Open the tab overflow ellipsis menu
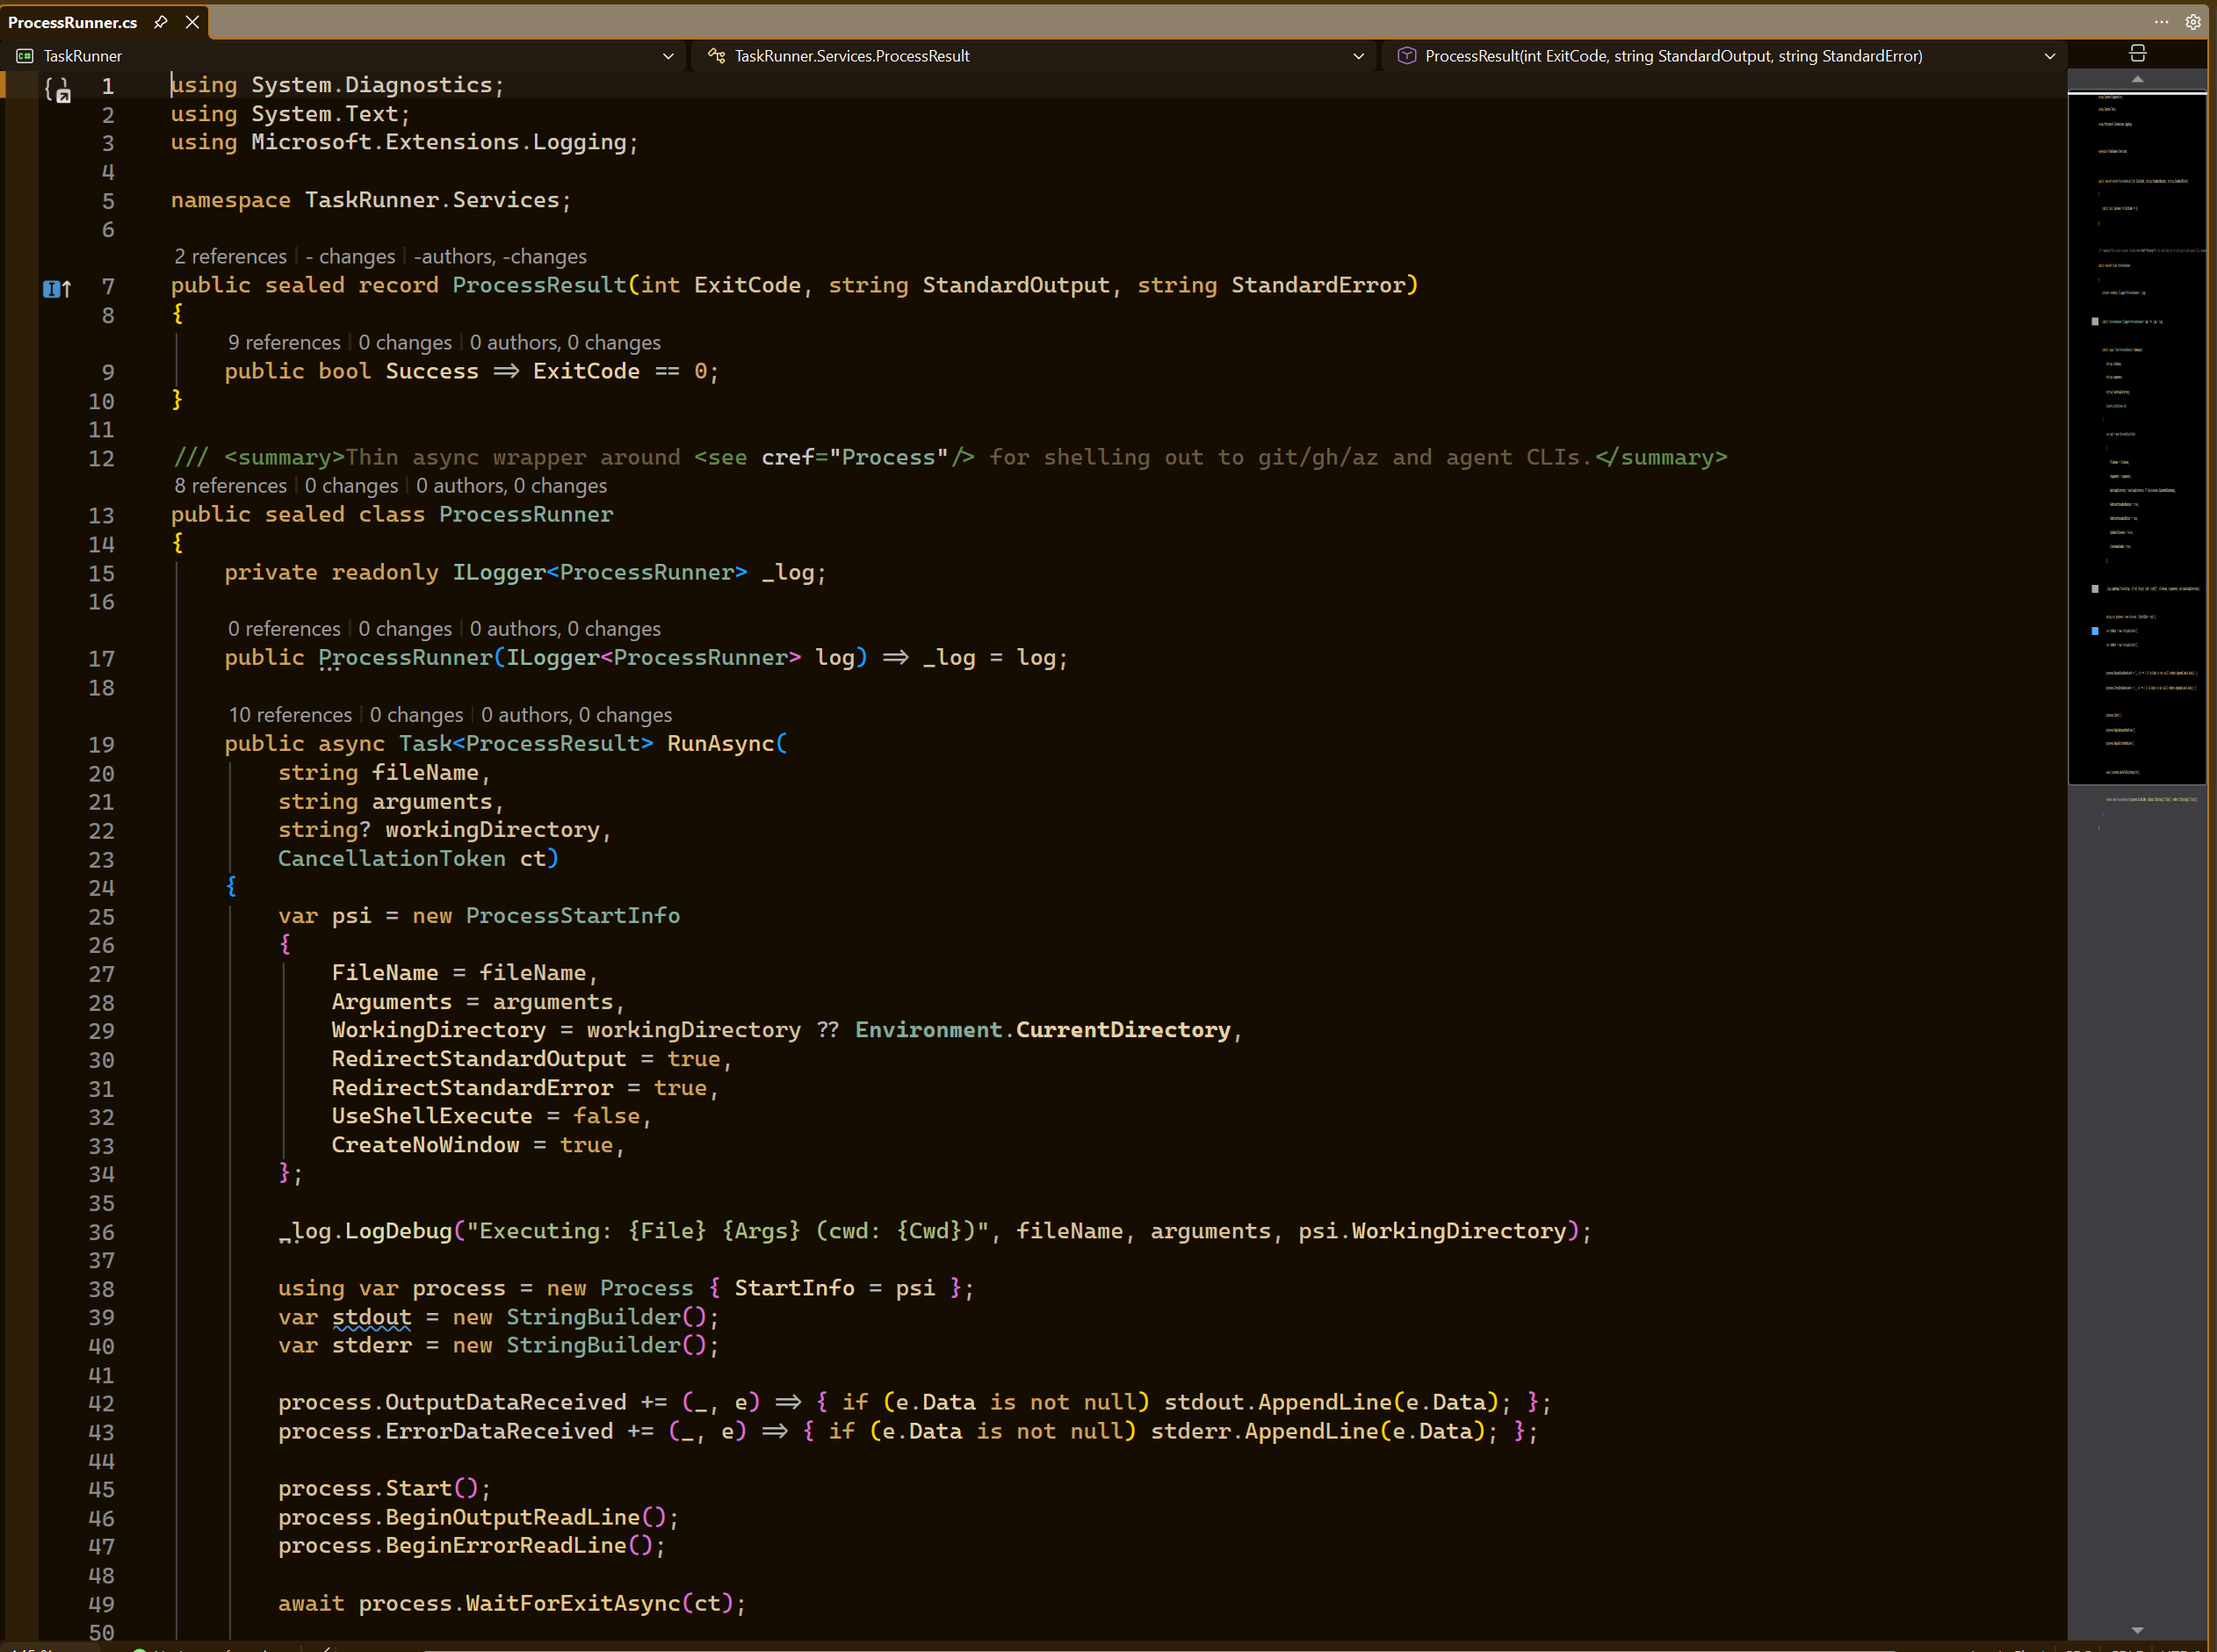 [2161, 21]
